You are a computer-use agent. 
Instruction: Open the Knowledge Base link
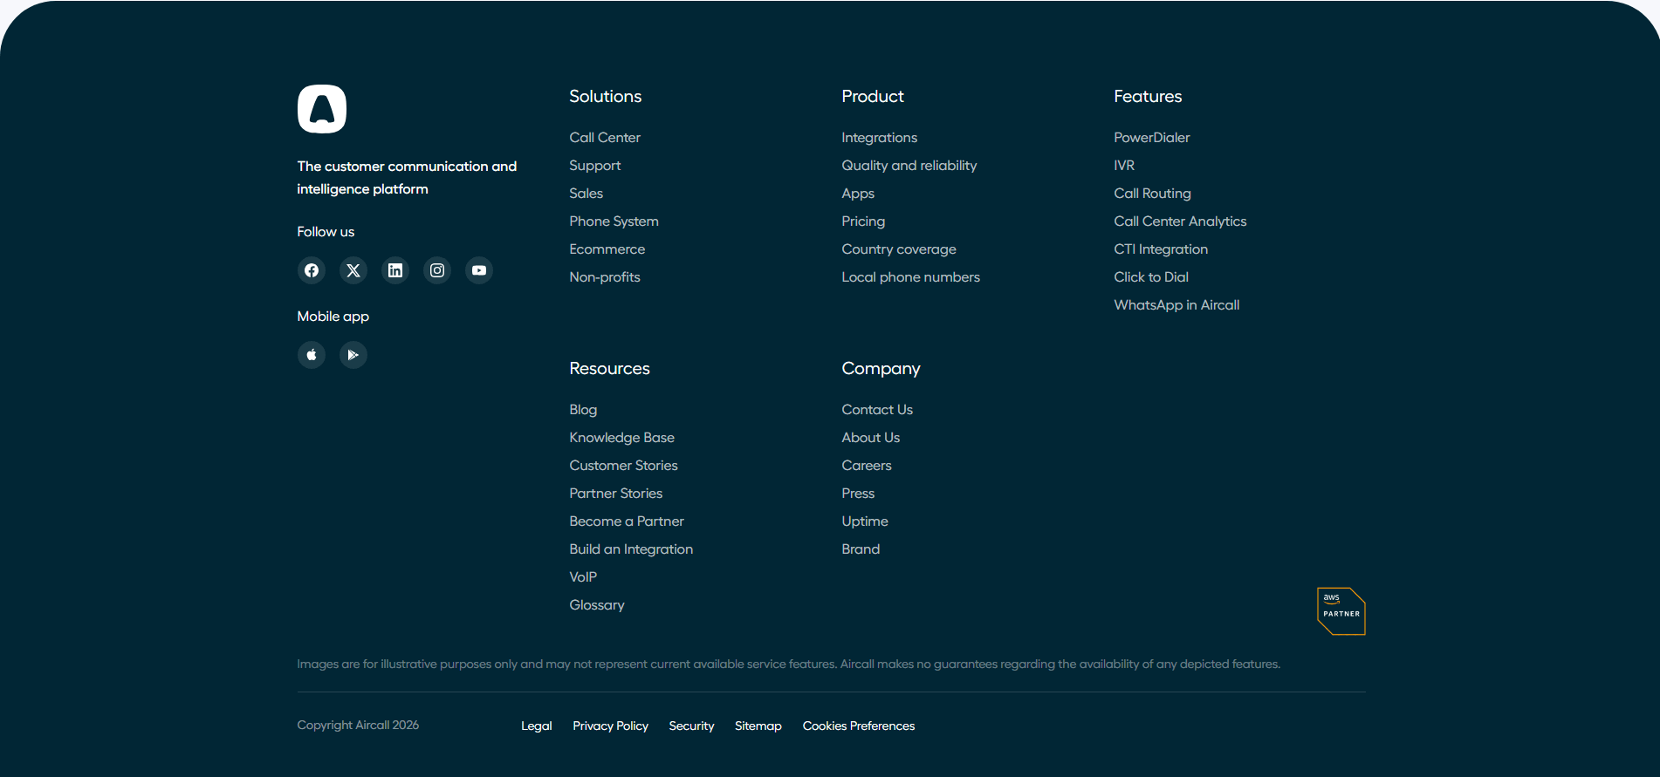point(622,438)
